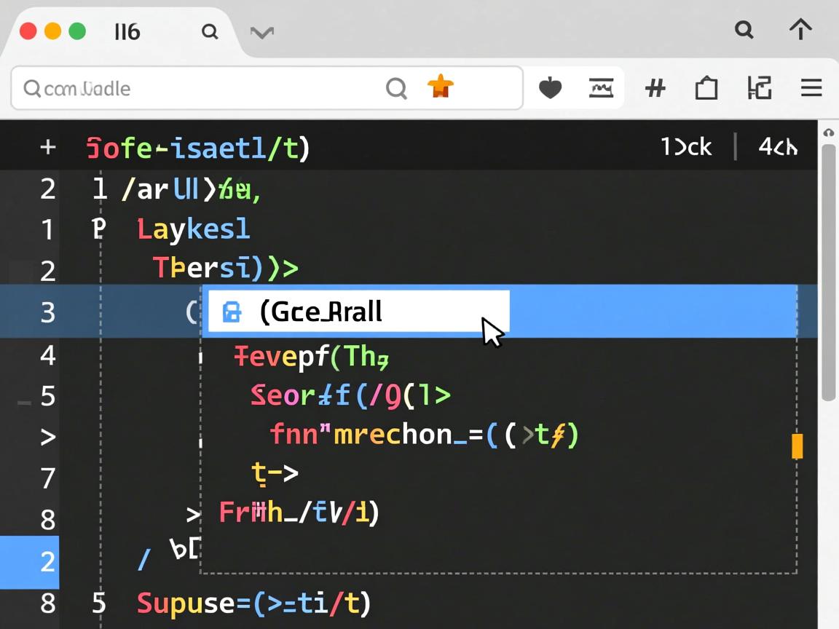The image size is (839, 629).
Task: Click the 4<h label in editor header
Action: 778,147
